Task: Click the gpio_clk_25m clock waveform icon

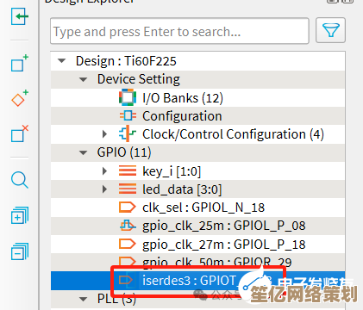Action: point(128,226)
